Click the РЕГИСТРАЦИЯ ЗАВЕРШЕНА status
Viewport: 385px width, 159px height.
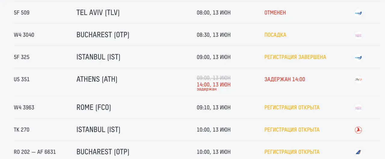pos(295,57)
